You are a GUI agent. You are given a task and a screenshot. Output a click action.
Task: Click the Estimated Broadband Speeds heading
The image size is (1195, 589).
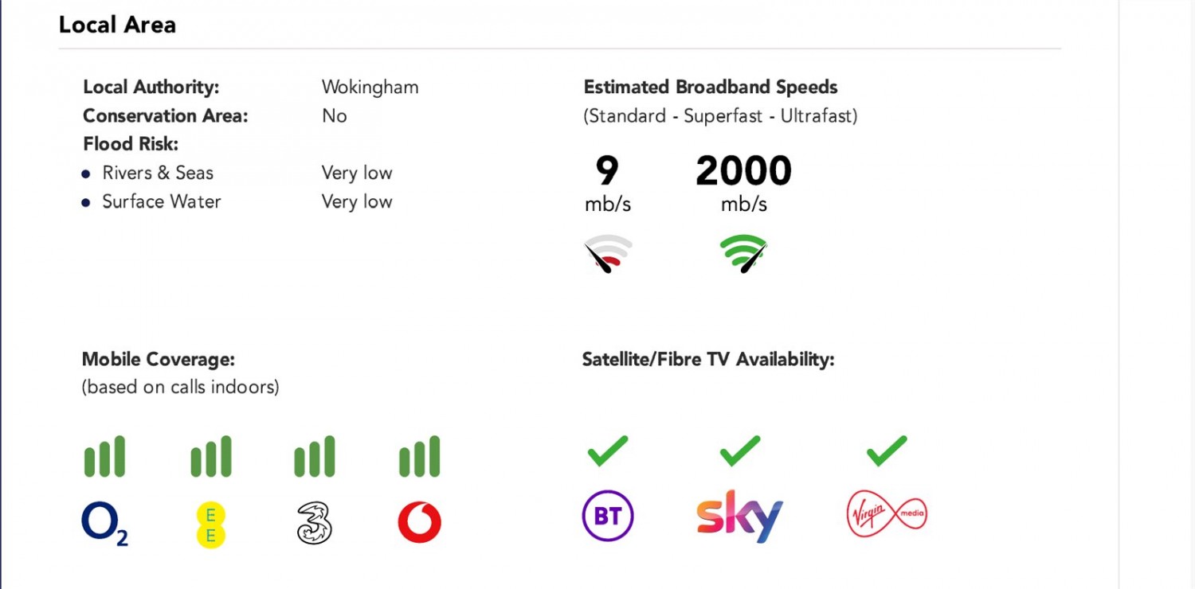click(711, 87)
